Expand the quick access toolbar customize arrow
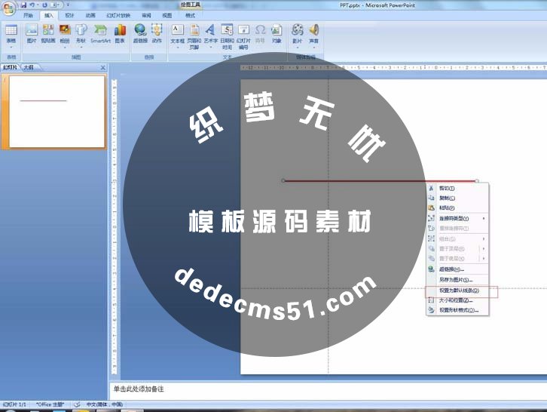The image size is (547, 412). [68, 5]
